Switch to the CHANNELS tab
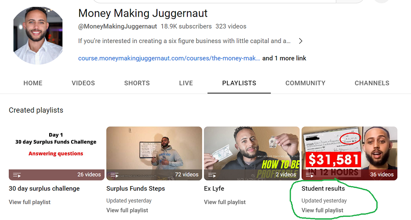Image resolution: width=411 pixels, height=220 pixels. coord(371,83)
